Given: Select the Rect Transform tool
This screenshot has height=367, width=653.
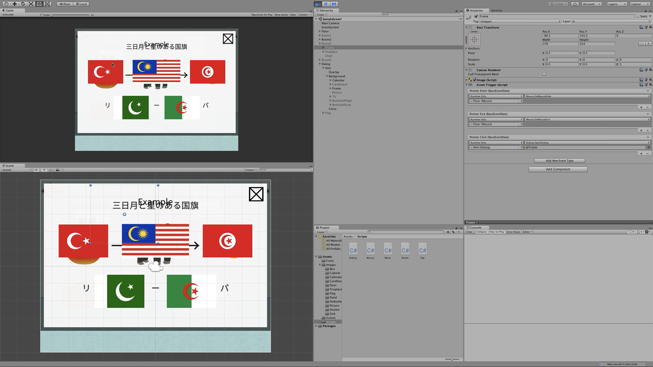Looking at the screenshot, I should (39, 4).
